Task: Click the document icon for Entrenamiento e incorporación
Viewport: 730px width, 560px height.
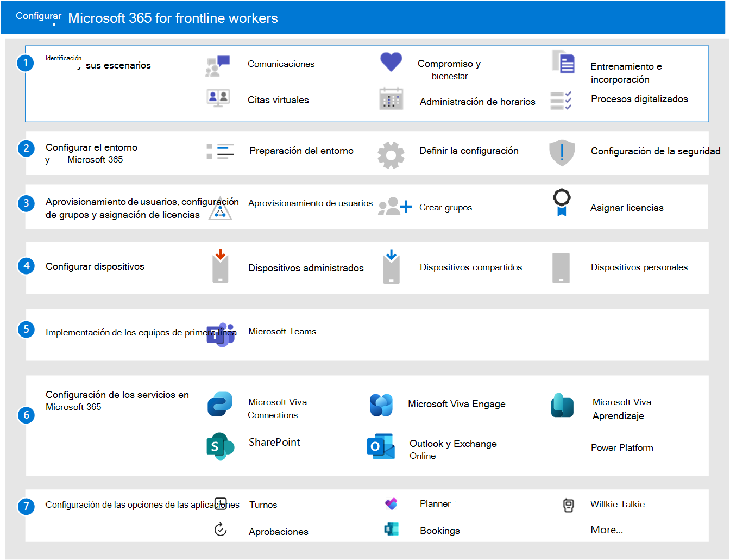Action: [563, 61]
